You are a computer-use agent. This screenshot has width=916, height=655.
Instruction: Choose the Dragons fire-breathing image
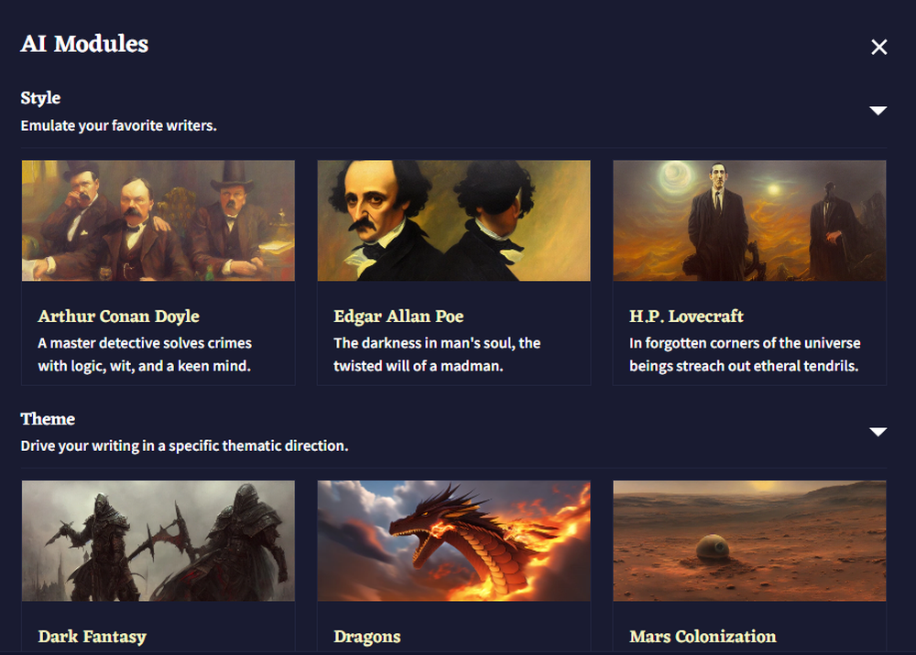click(x=454, y=541)
